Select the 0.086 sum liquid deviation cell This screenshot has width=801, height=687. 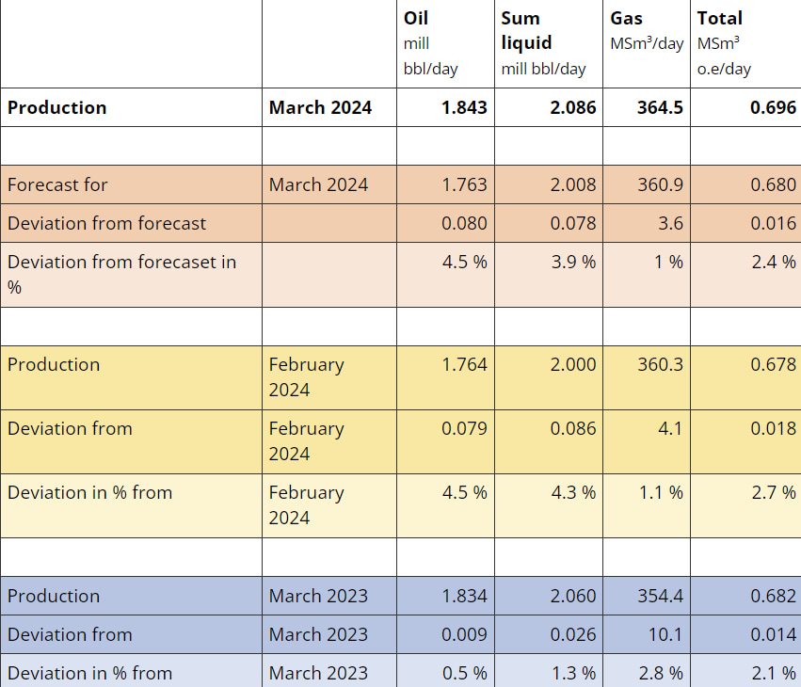pos(573,428)
